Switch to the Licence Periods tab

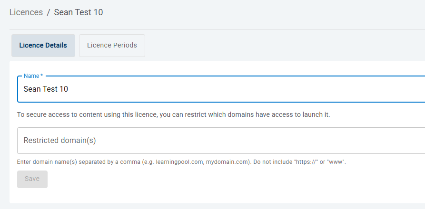coord(112,46)
